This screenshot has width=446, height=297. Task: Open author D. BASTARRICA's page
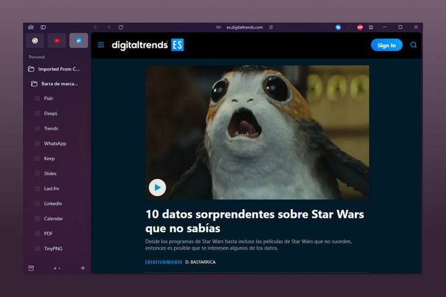coord(200,262)
